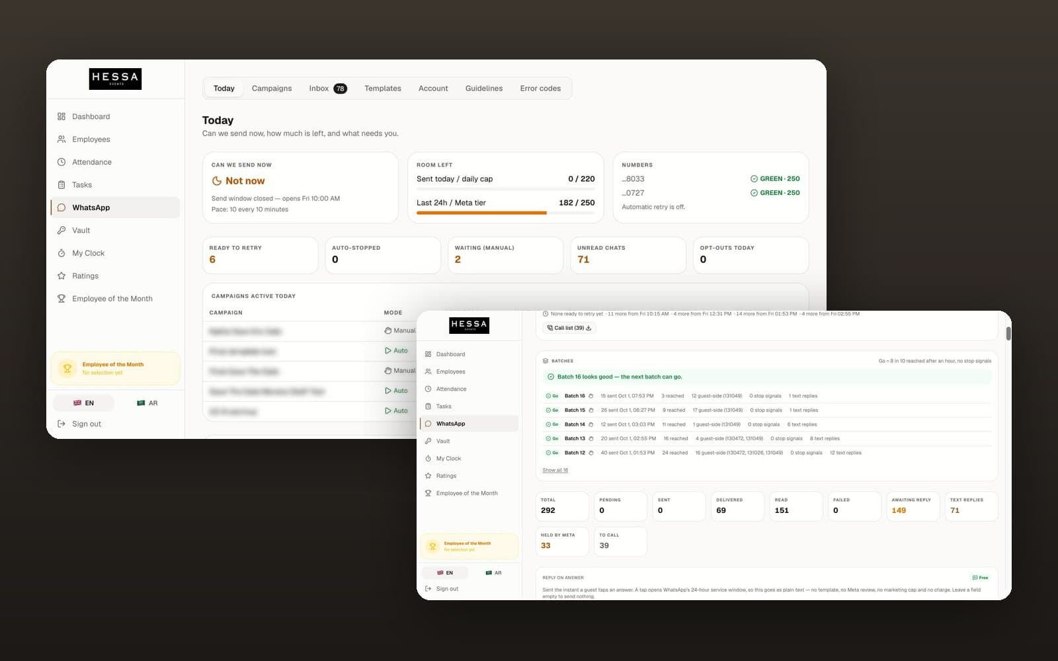This screenshot has height=661, width=1058.
Task: Click the Ratings star icon in the back window
Action: tap(61, 276)
